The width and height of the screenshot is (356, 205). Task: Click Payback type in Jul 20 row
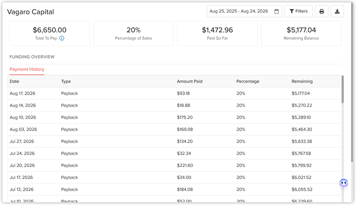coord(69,165)
